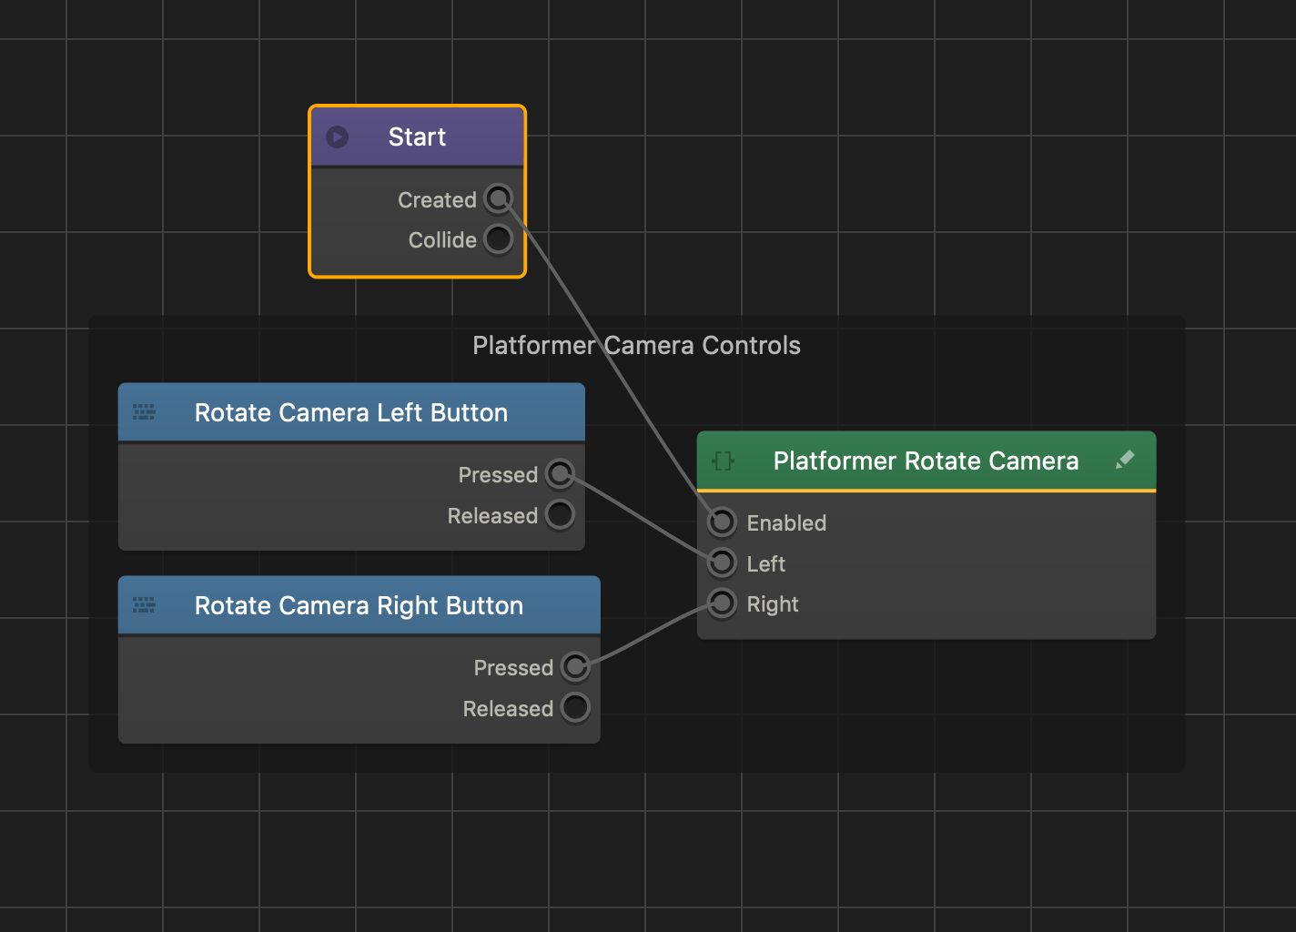Image resolution: width=1296 pixels, height=932 pixels.
Task: Click the Right input port
Action: point(722,603)
